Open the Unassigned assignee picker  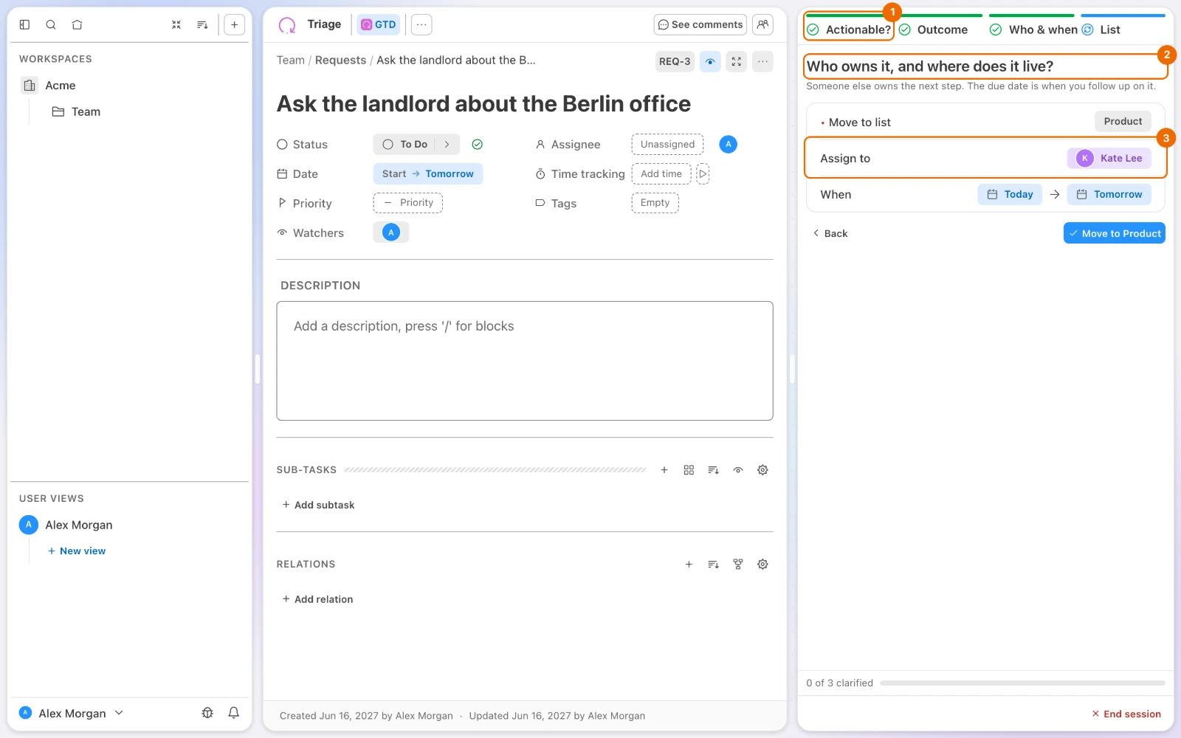(667, 145)
